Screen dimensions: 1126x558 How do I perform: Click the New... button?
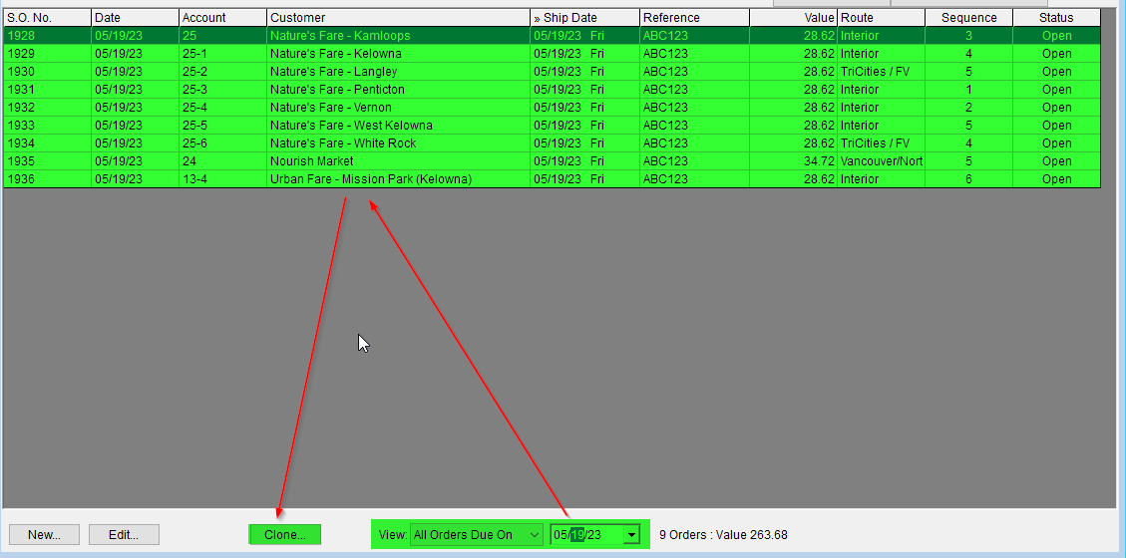(45, 534)
